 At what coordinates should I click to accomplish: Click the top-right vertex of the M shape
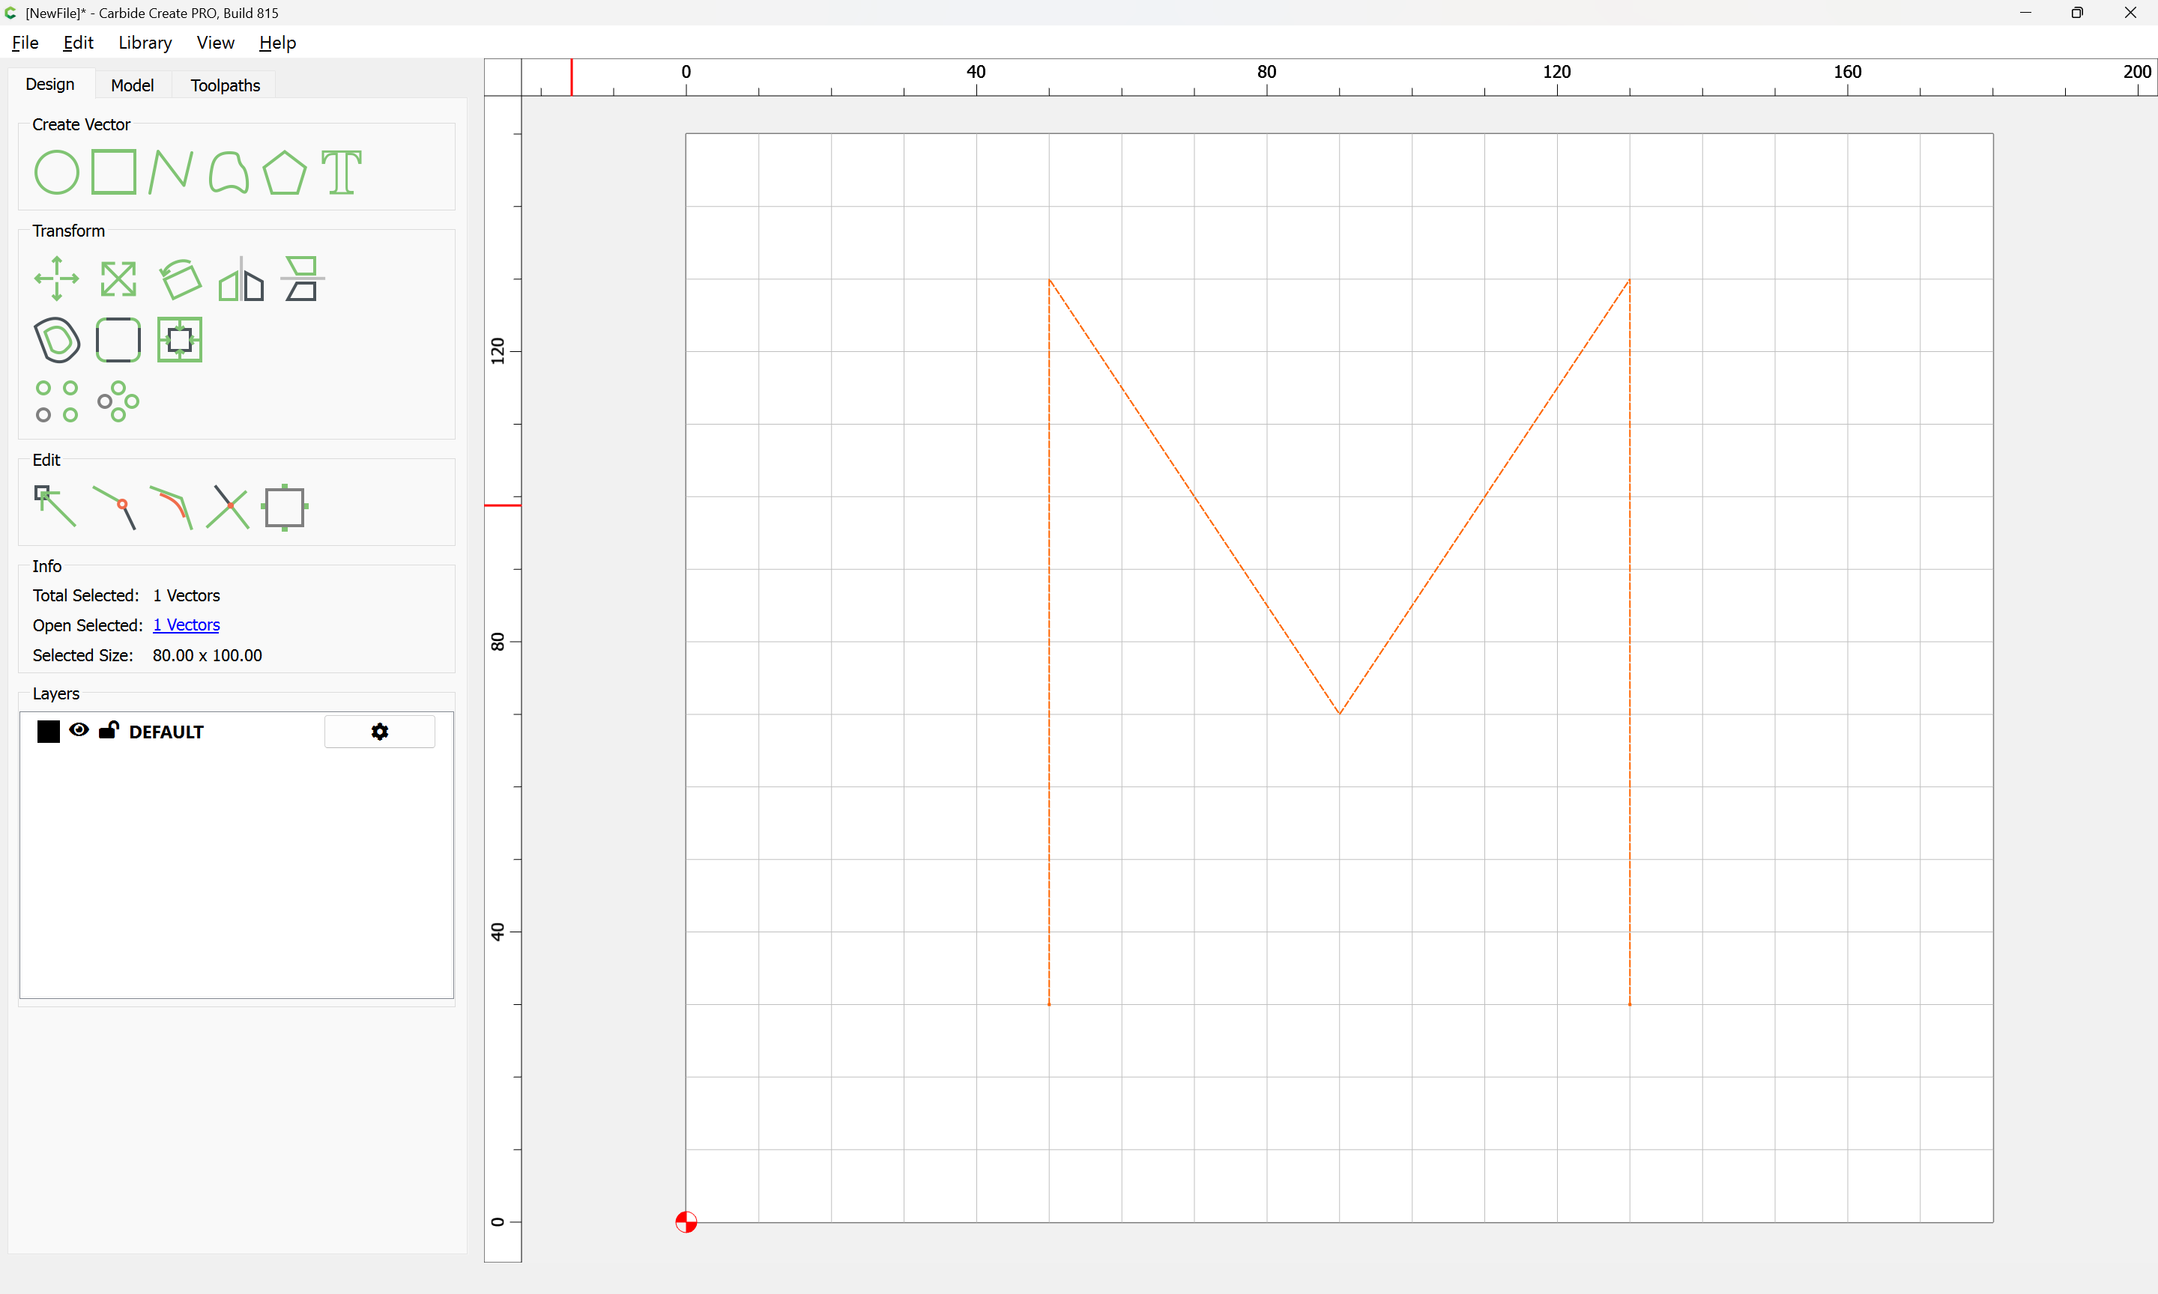(1630, 280)
